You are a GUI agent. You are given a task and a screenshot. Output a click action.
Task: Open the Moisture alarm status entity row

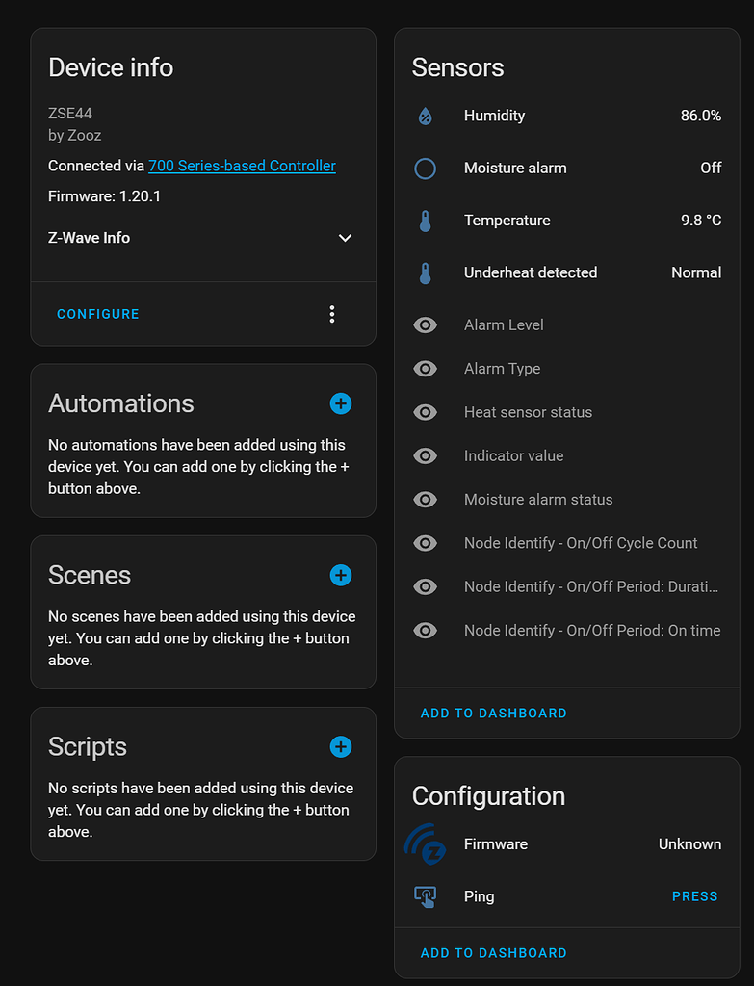click(x=538, y=500)
